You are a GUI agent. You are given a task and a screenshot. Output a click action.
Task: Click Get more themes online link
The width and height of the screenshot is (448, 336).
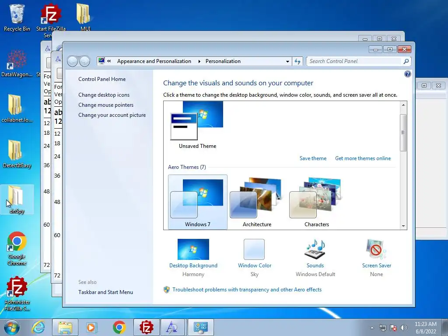click(x=363, y=158)
